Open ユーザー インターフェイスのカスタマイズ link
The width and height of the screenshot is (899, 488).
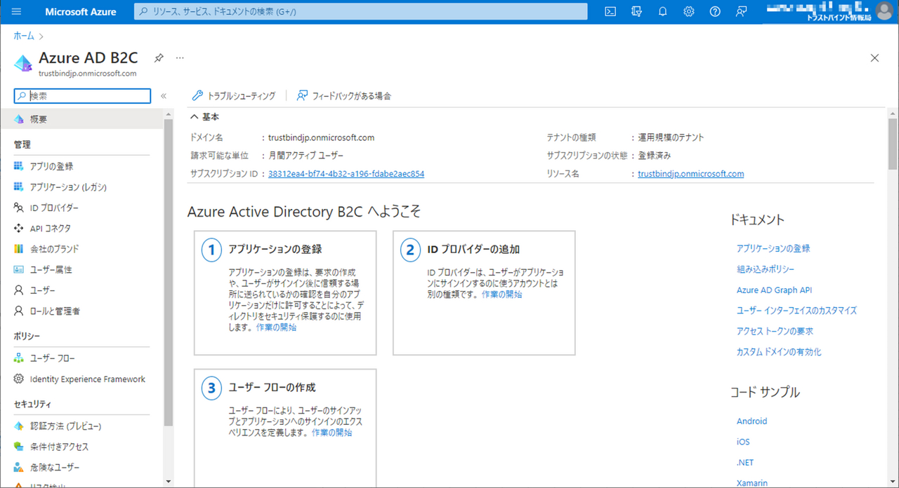pos(796,311)
